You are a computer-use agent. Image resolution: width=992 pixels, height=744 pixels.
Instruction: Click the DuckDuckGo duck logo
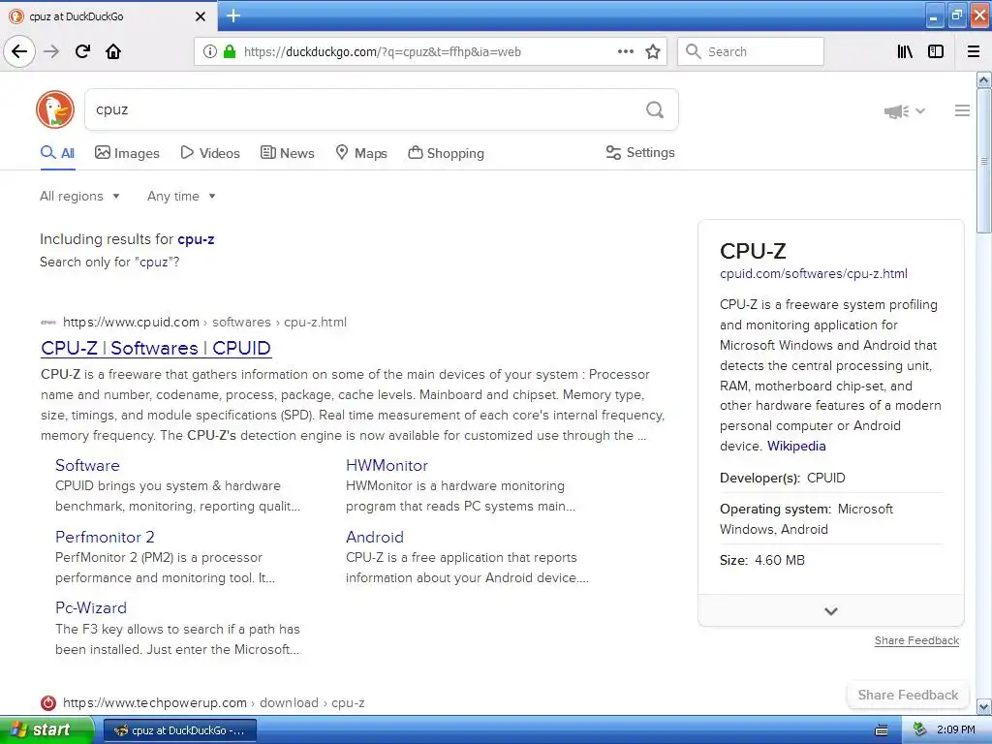click(x=55, y=109)
